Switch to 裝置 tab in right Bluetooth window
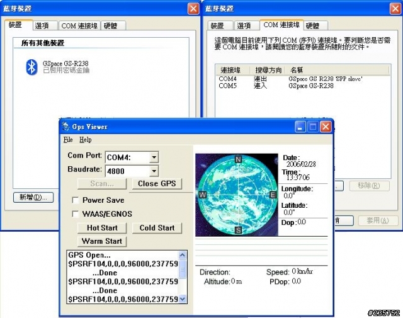 (220, 25)
